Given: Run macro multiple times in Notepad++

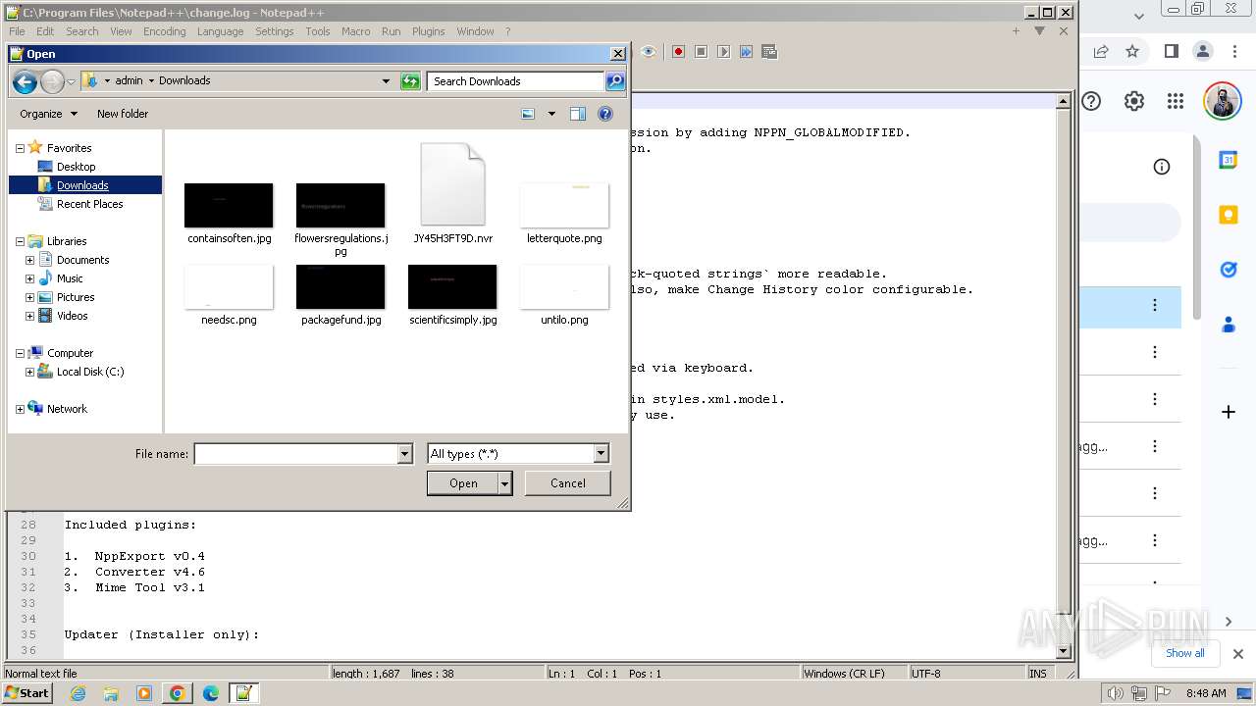Looking at the screenshot, I should (747, 52).
